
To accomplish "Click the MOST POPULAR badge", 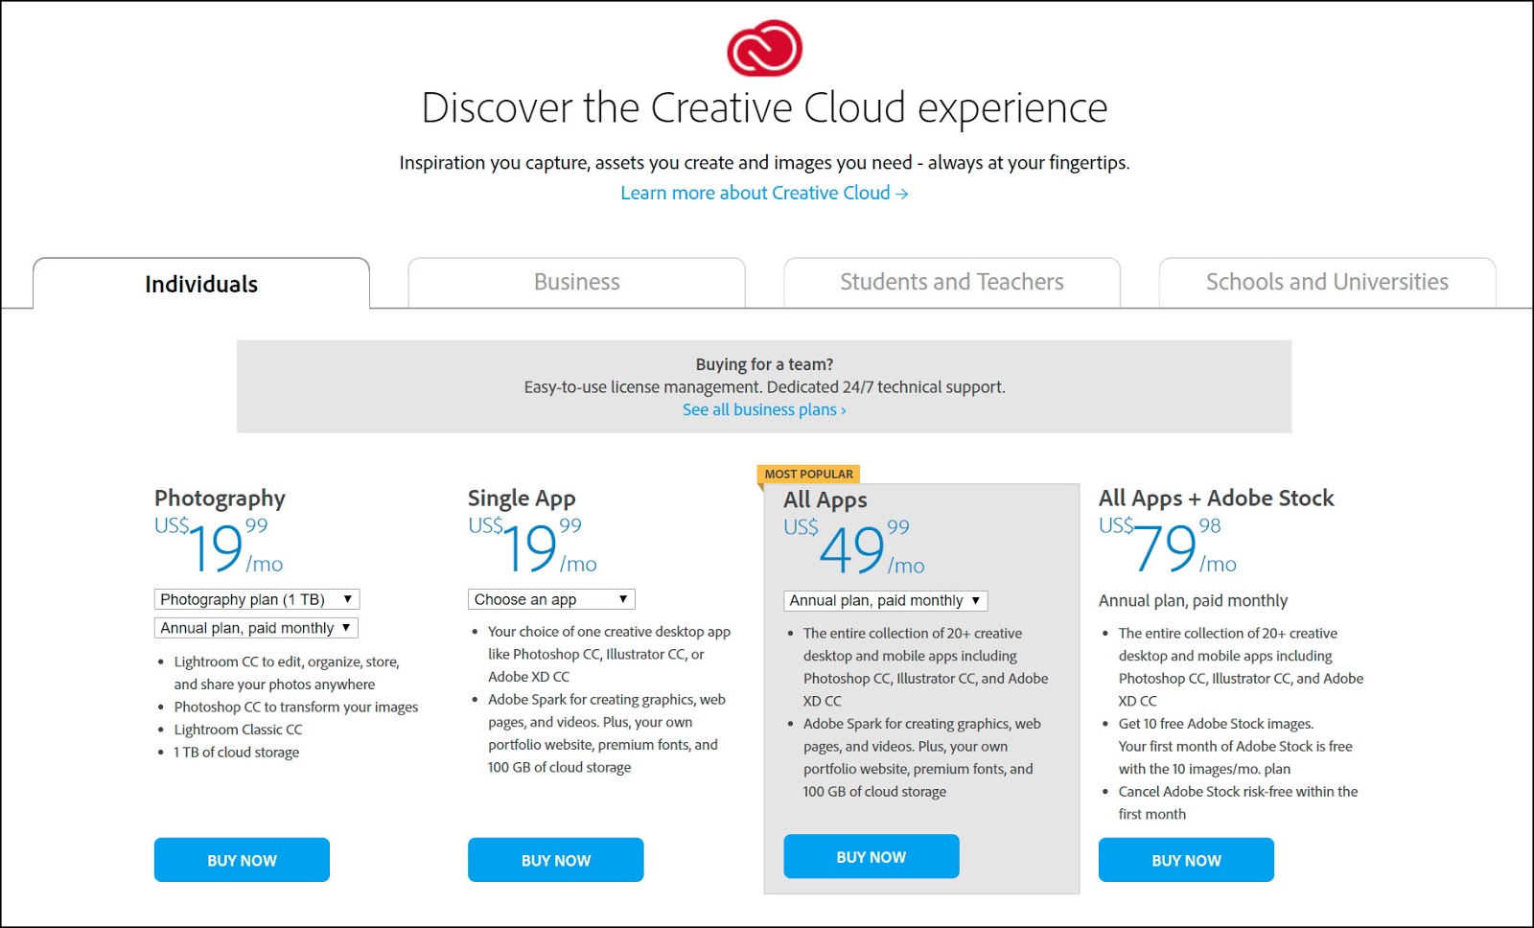I will pos(808,474).
